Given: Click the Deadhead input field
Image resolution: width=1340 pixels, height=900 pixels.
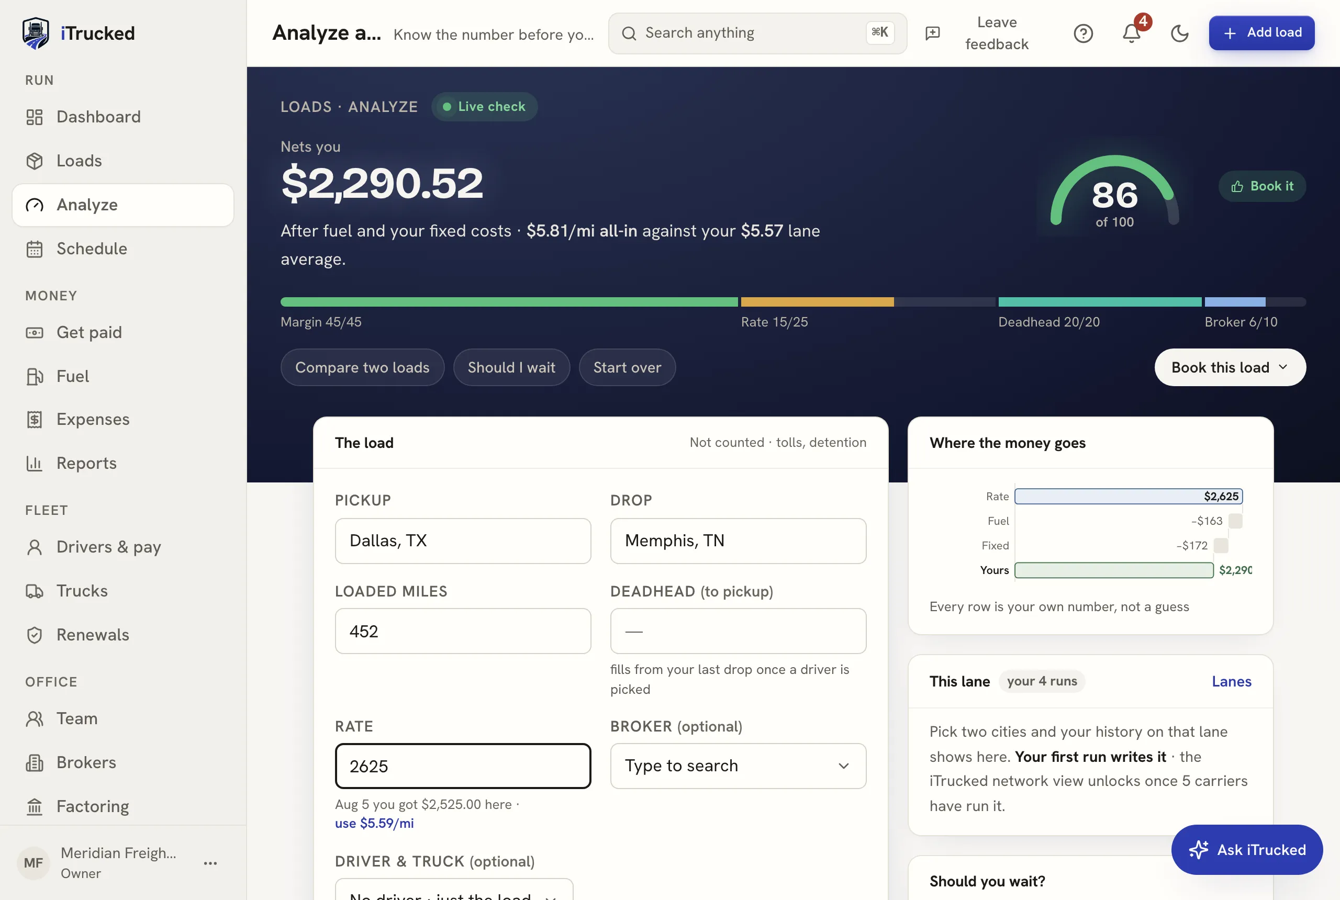Looking at the screenshot, I should coord(738,631).
